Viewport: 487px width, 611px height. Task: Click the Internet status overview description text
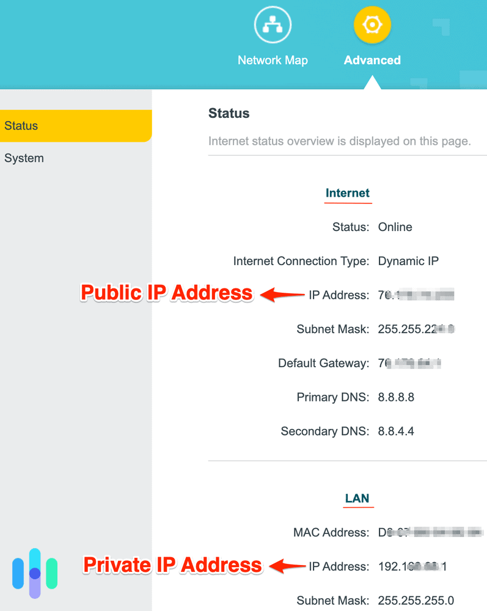click(x=339, y=141)
